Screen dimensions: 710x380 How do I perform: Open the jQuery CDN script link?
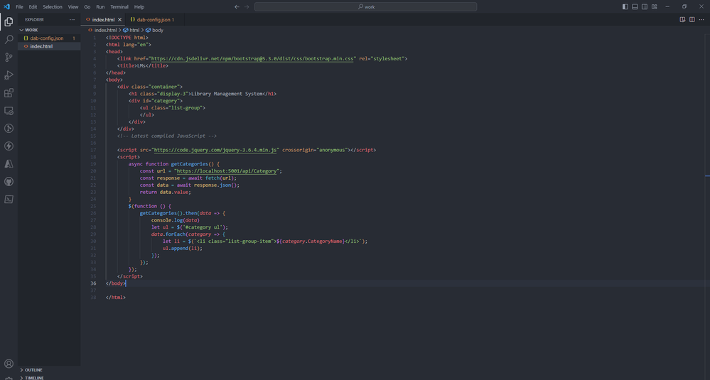click(x=215, y=150)
